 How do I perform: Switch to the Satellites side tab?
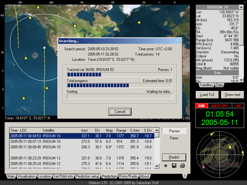point(206,85)
